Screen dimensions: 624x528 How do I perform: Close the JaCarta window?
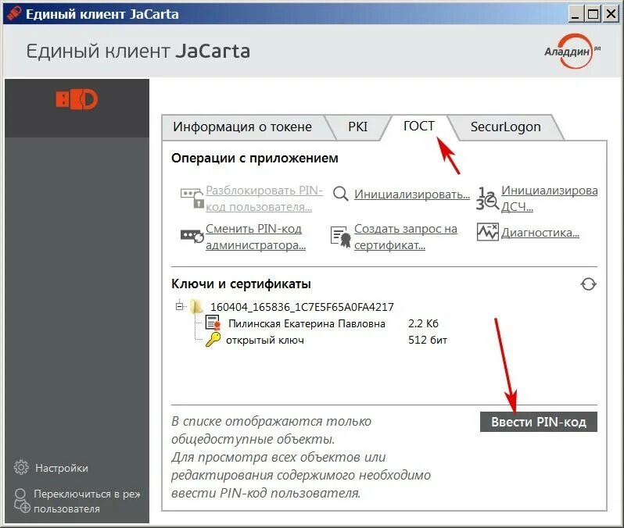coord(611,14)
